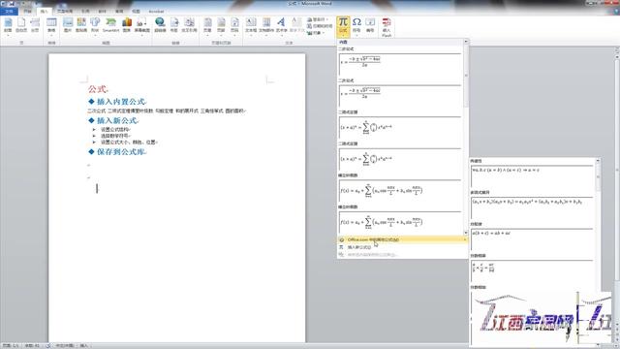
Task: Click the red title 公式 in document
Action: tap(97, 89)
